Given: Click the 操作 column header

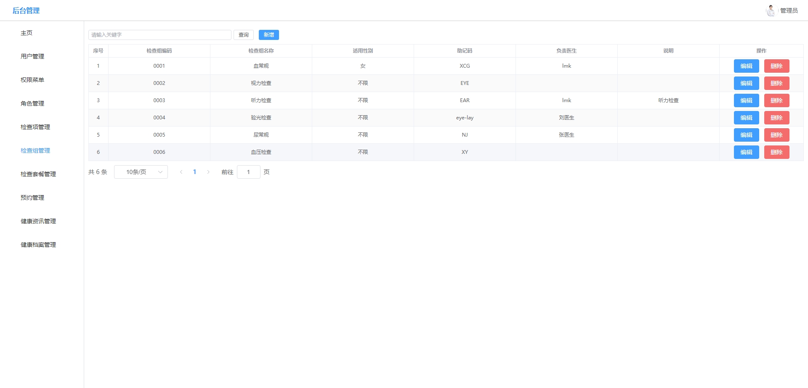Looking at the screenshot, I should (x=761, y=51).
